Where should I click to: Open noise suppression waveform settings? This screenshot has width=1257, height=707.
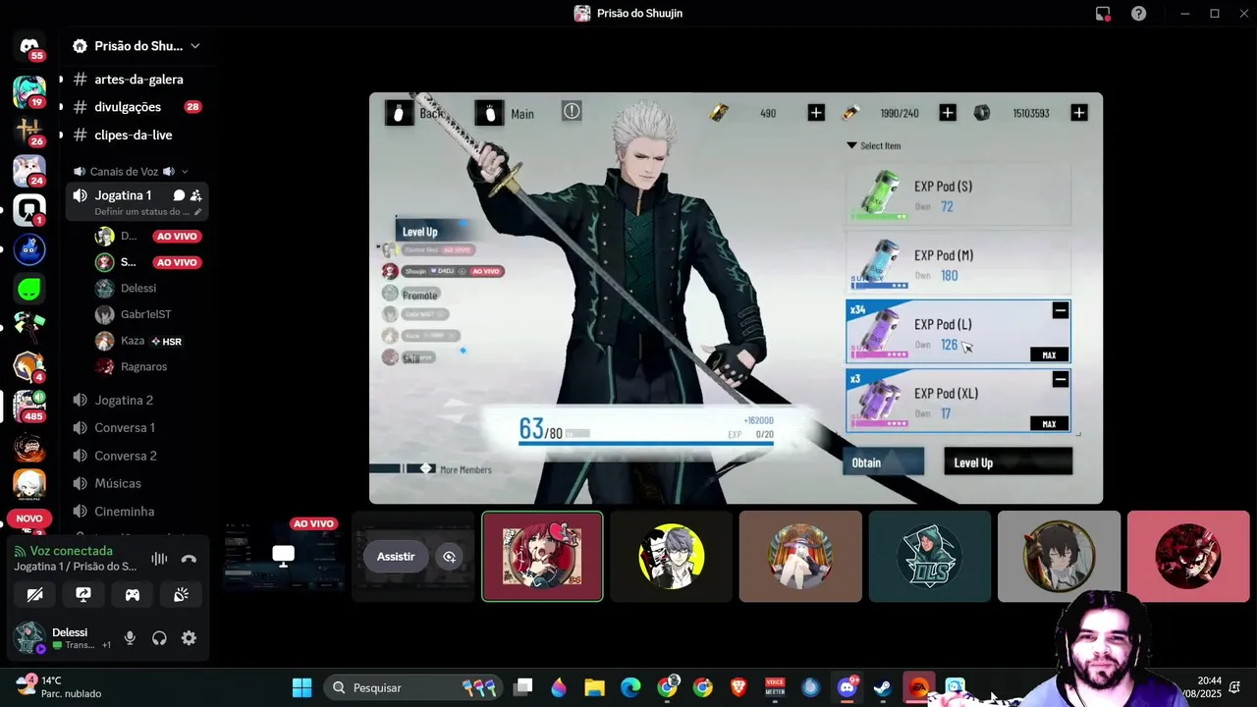pyautogui.click(x=159, y=559)
